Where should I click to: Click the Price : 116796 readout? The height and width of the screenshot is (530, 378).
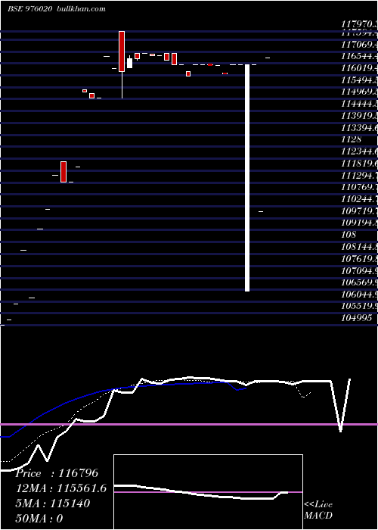pos(57,473)
